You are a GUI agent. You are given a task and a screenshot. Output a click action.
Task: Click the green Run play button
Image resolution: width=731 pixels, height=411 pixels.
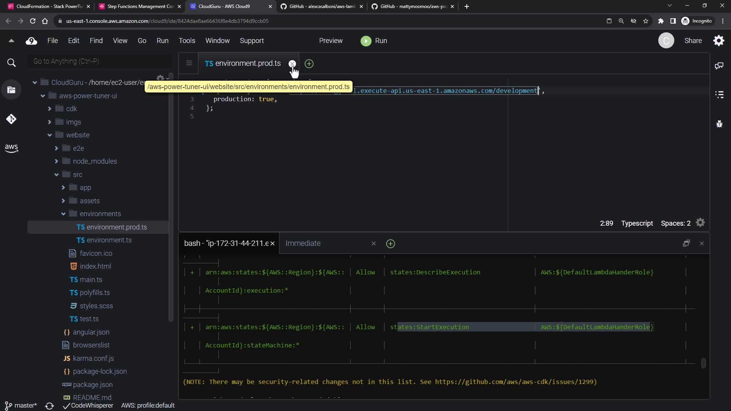(x=366, y=41)
